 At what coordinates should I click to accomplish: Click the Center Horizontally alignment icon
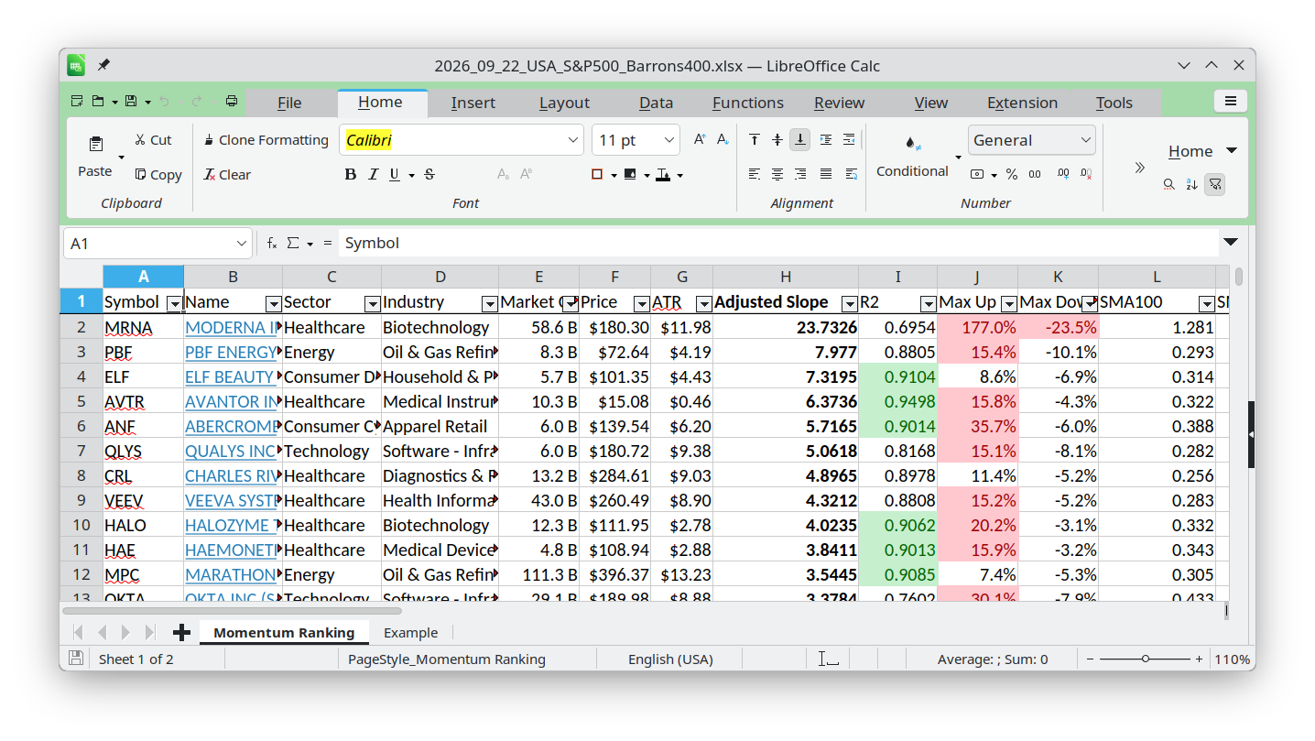click(777, 174)
